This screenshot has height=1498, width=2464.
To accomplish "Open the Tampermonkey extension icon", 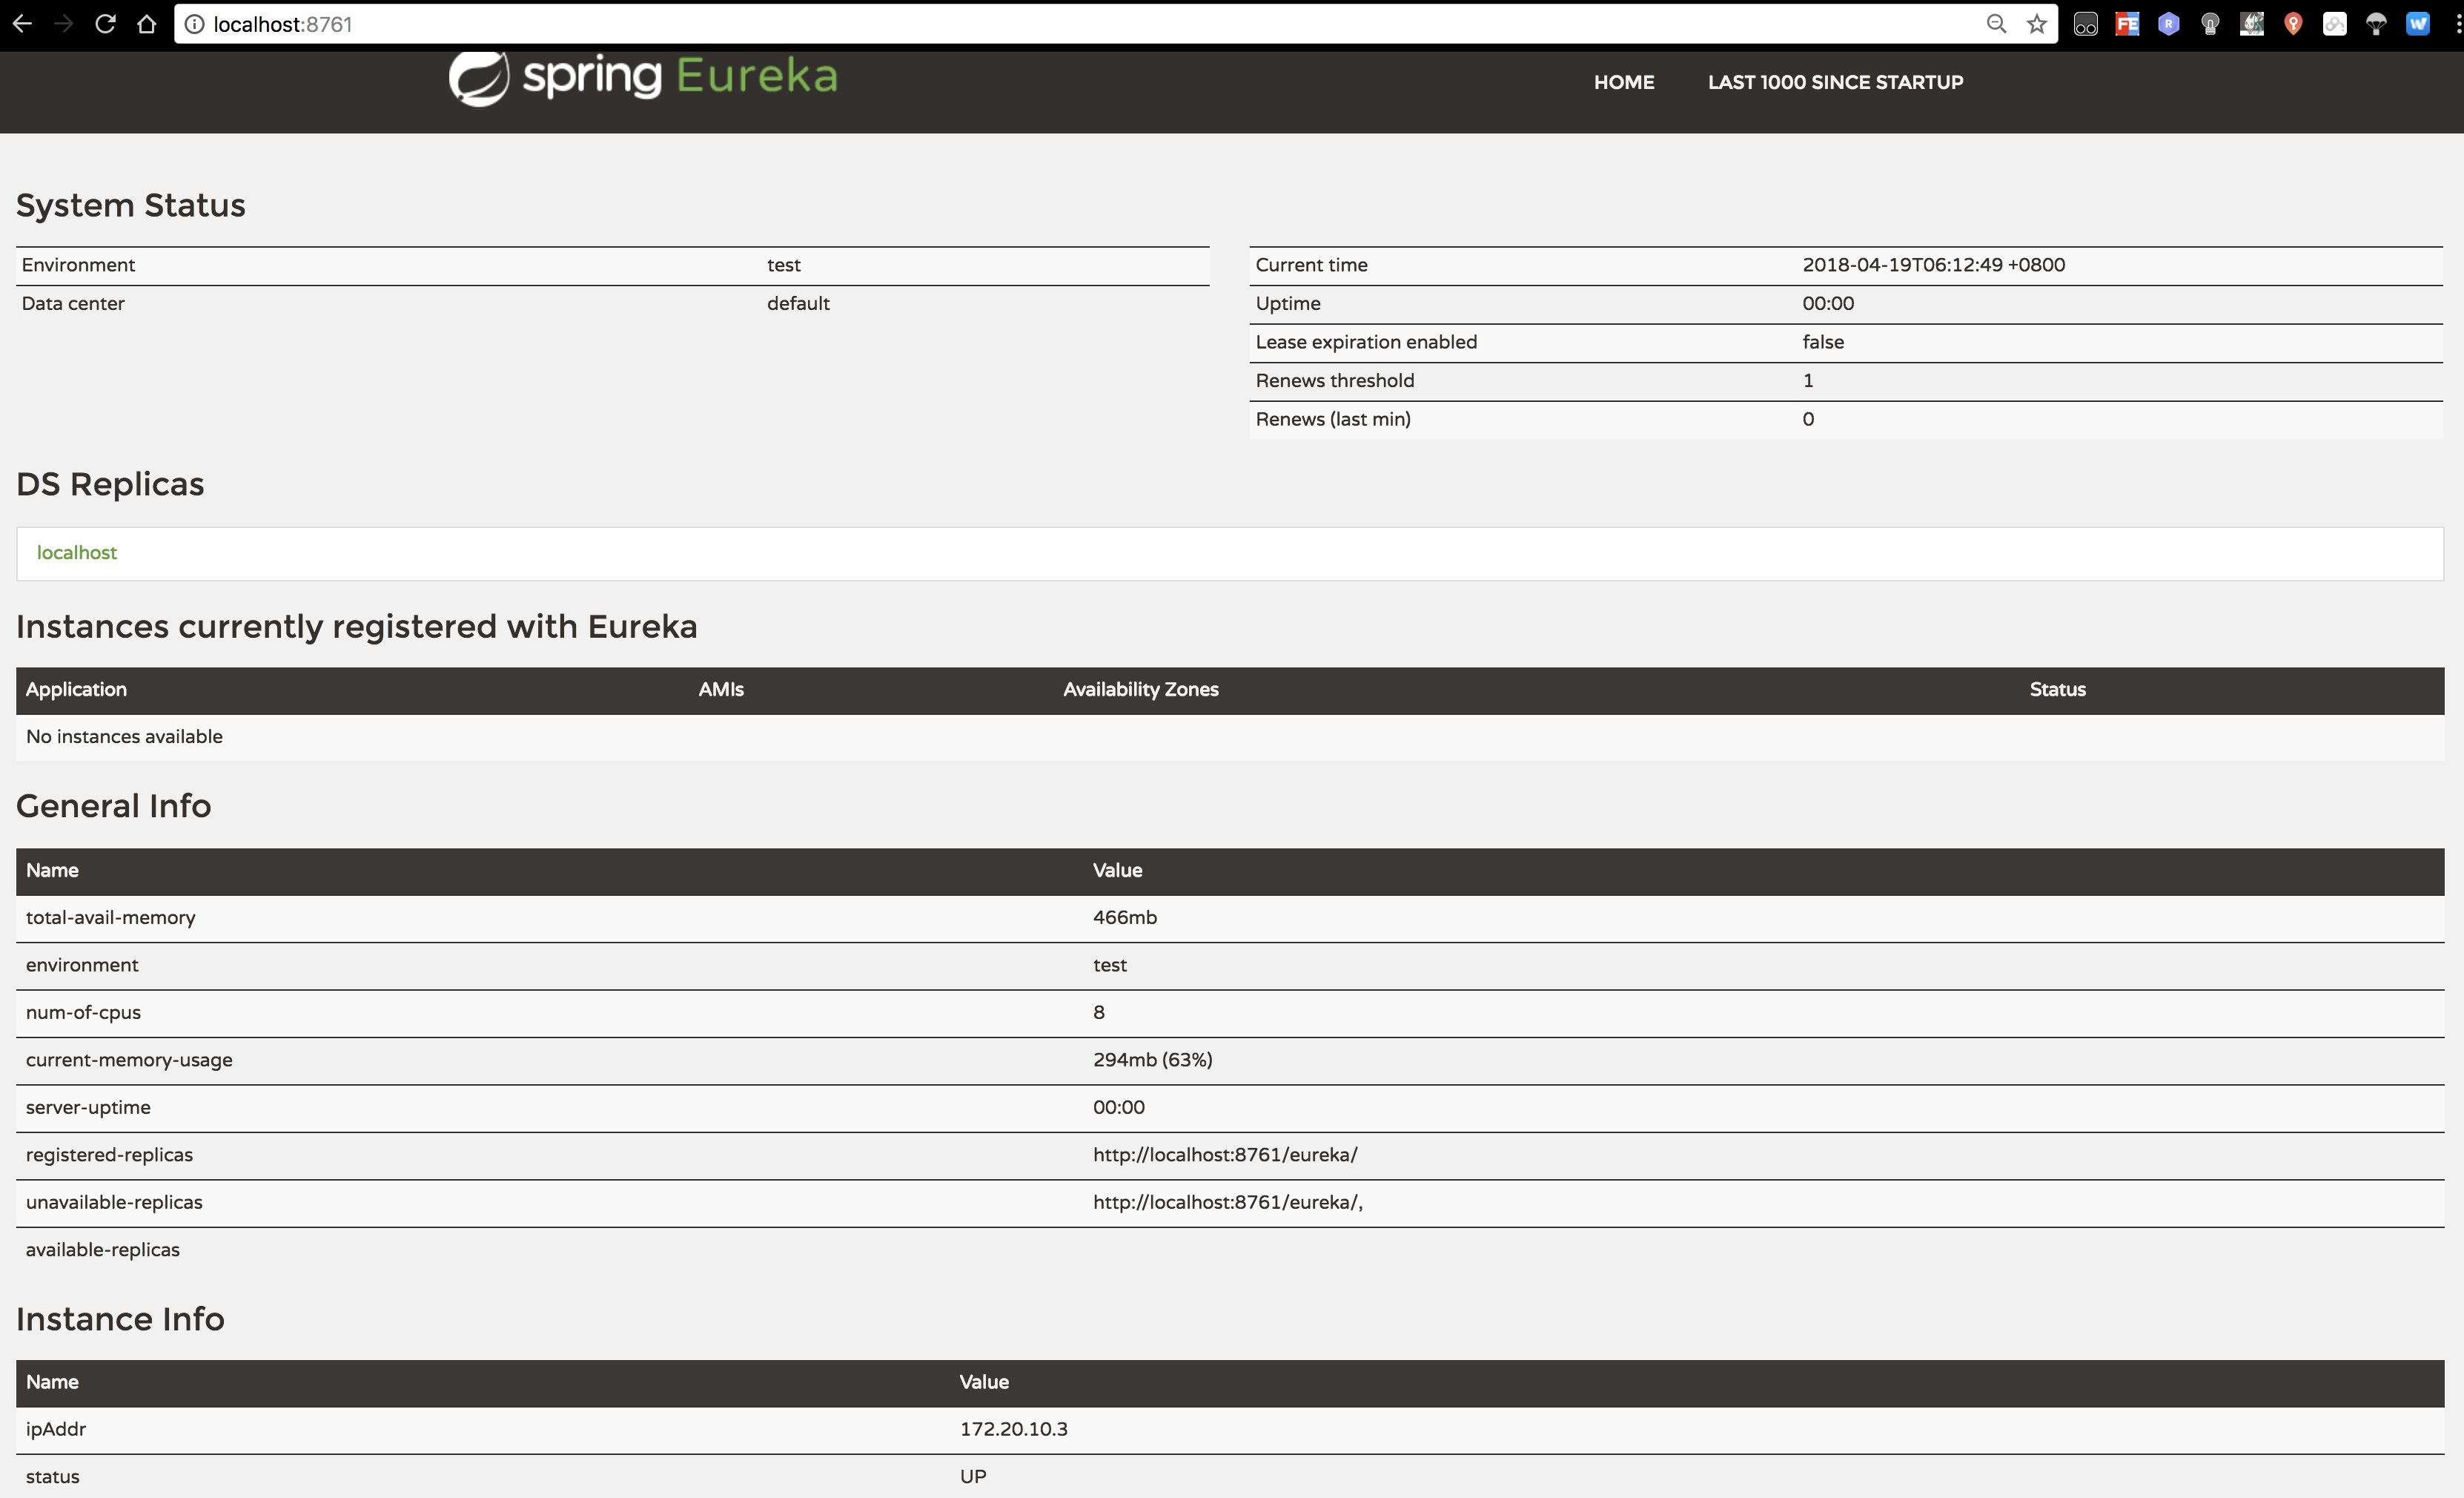I will coord(2086,24).
